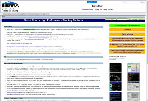Click the Home breadcrumb link
Viewport: 148px width, 101px height.
click(x=3, y=17)
